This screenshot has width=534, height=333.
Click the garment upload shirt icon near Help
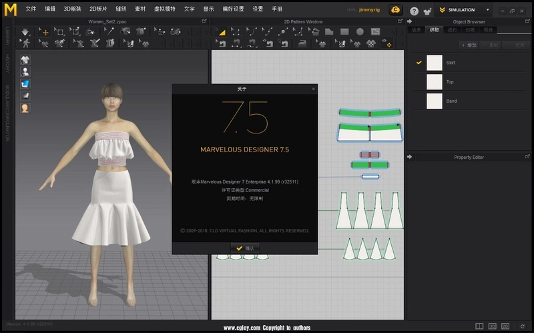click(x=427, y=11)
